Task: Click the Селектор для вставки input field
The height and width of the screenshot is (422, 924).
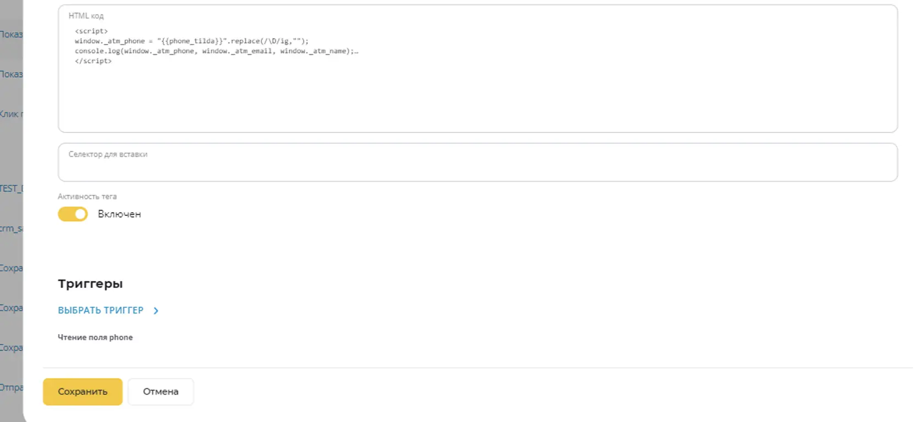Action: tap(477, 163)
